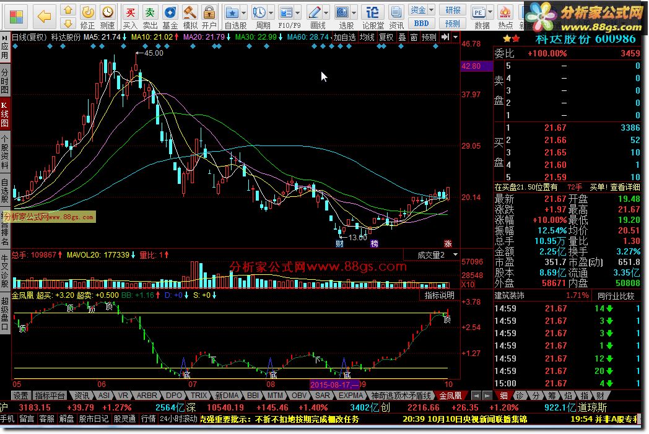This screenshot has width=649, height=434.
Task: Click the 卖出 sell icon
Action: pos(150,17)
